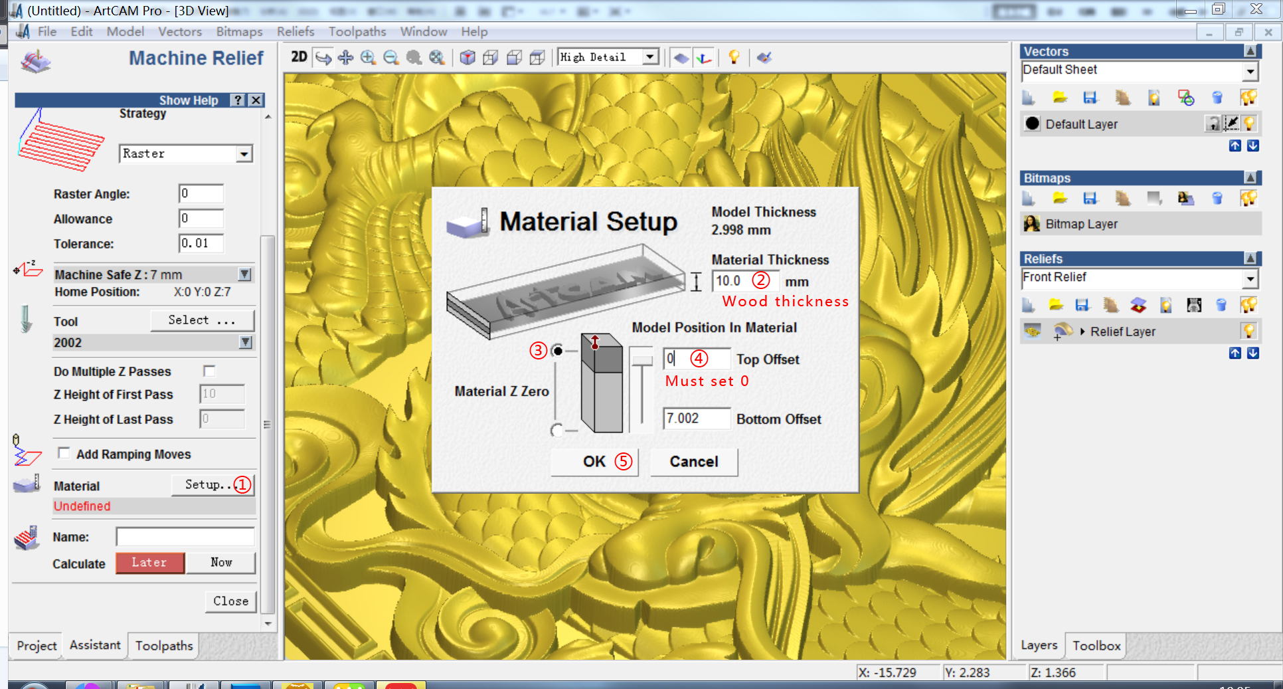This screenshot has width=1283, height=689.
Task: Click the merge visible reliefs icon
Action: (x=1138, y=305)
